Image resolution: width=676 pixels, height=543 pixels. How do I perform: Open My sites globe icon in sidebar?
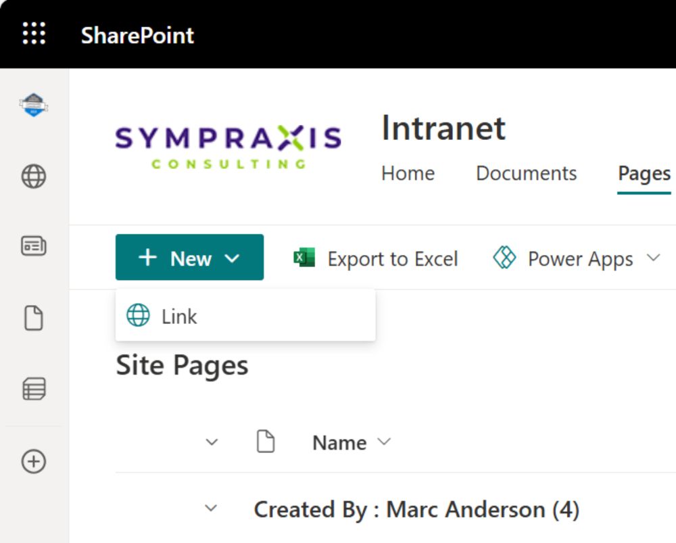click(34, 176)
